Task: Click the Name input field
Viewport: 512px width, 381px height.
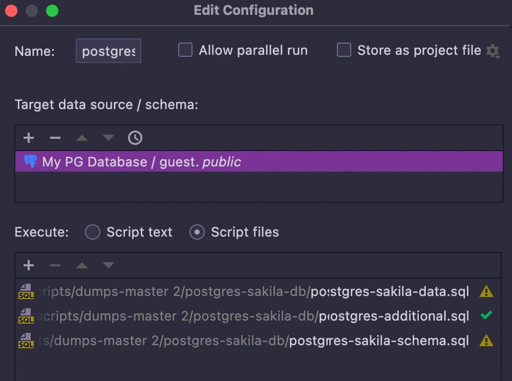Action: [109, 51]
